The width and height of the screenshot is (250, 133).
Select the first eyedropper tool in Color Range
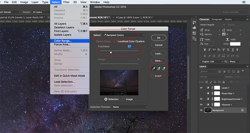[x=154, y=68]
